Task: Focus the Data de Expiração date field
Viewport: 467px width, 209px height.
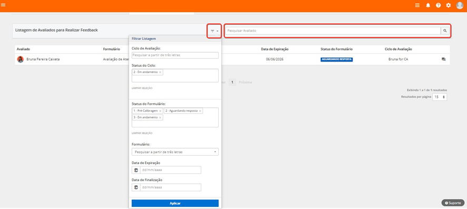Action: coord(171,170)
